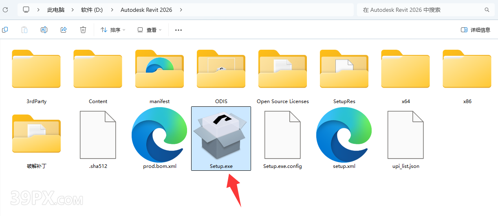The height and width of the screenshot is (216, 498).
Task: Click the Setup.exe.config file name
Action: pos(282,166)
